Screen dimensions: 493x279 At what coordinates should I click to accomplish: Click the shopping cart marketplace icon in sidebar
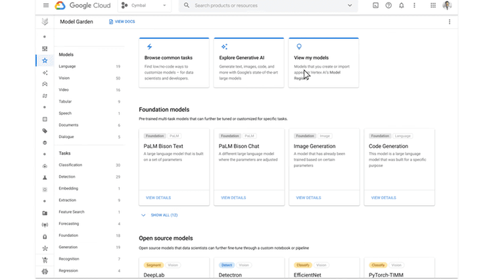coord(45,260)
